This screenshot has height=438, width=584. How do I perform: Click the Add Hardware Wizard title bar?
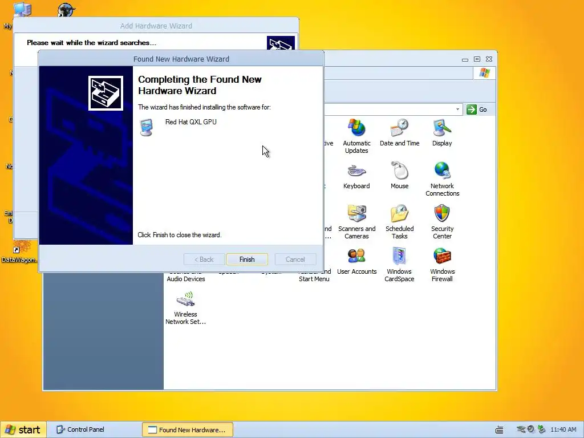point(156,26)
